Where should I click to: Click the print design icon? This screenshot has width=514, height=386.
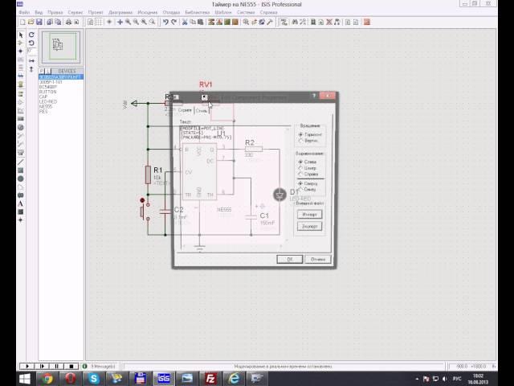(x=68, y=22)
